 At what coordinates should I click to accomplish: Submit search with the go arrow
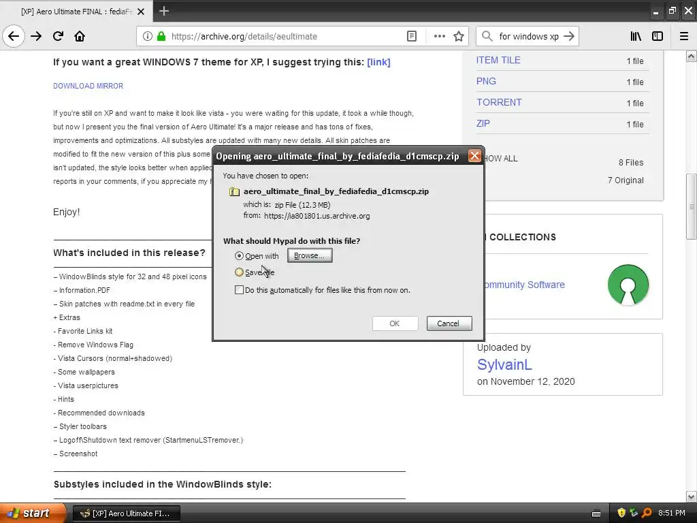coord(568,37)
